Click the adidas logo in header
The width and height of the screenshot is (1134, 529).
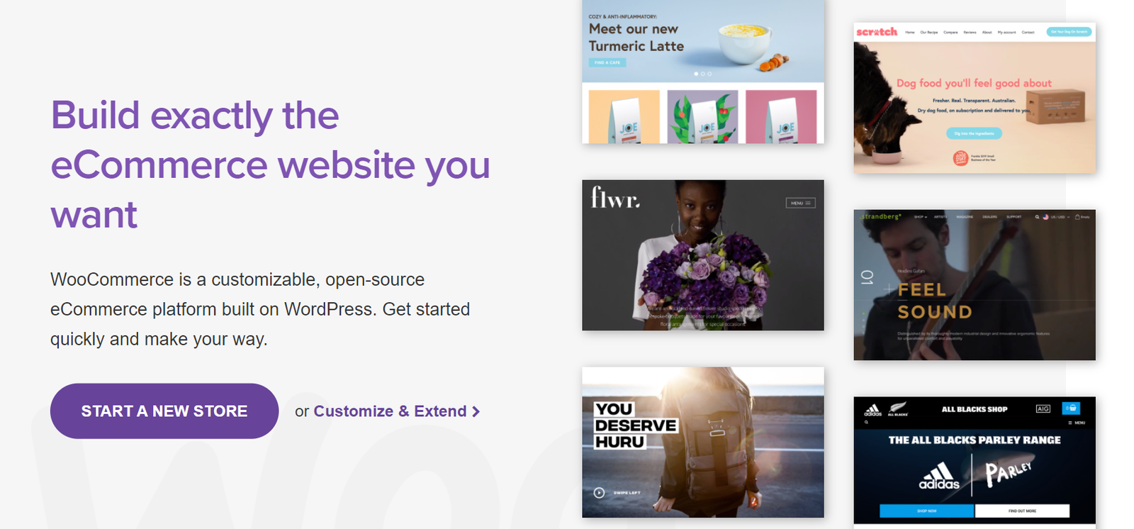pyautogui.click(x=873, y=410)
